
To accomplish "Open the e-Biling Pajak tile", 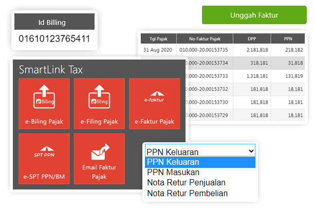I will point(44,103).
